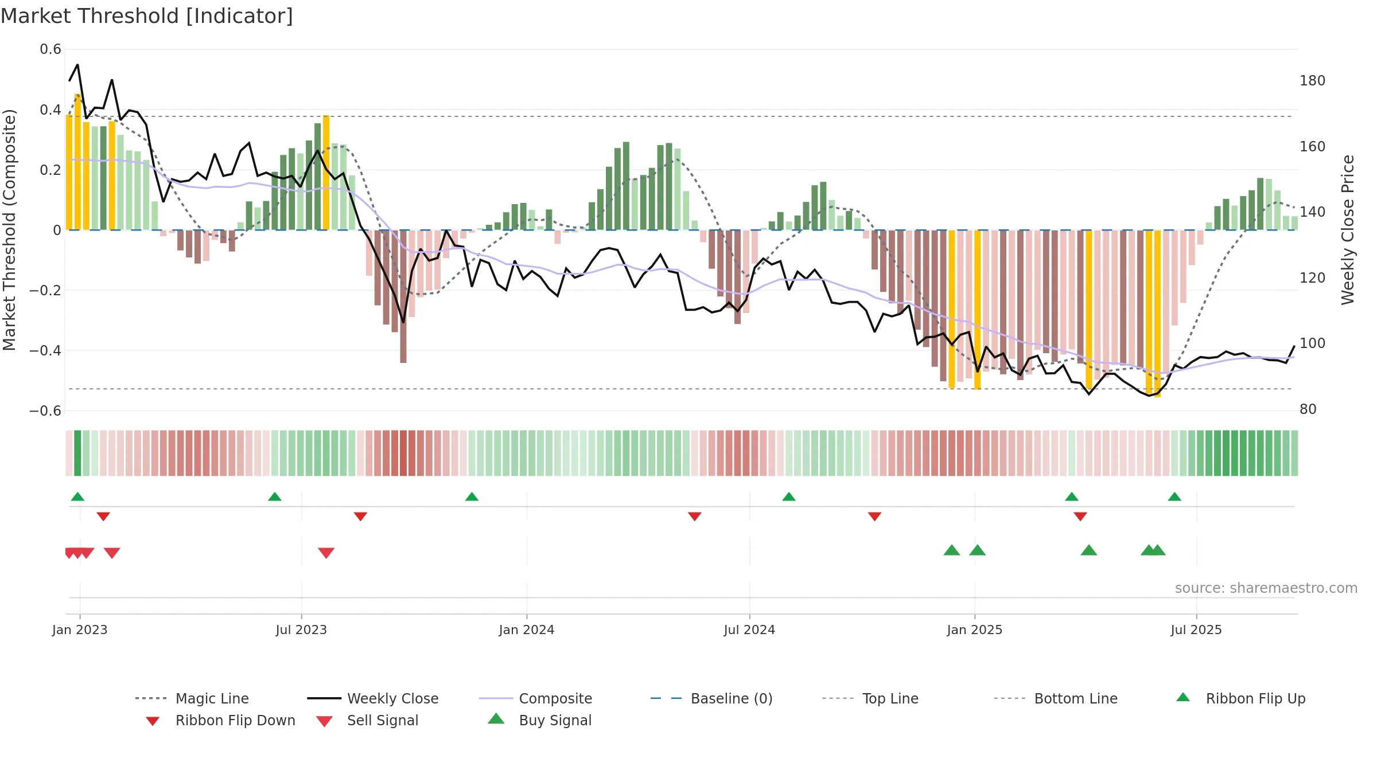Click the source: sharemaestro.com text
The image size is (1377, 774).
[1266, 588]
